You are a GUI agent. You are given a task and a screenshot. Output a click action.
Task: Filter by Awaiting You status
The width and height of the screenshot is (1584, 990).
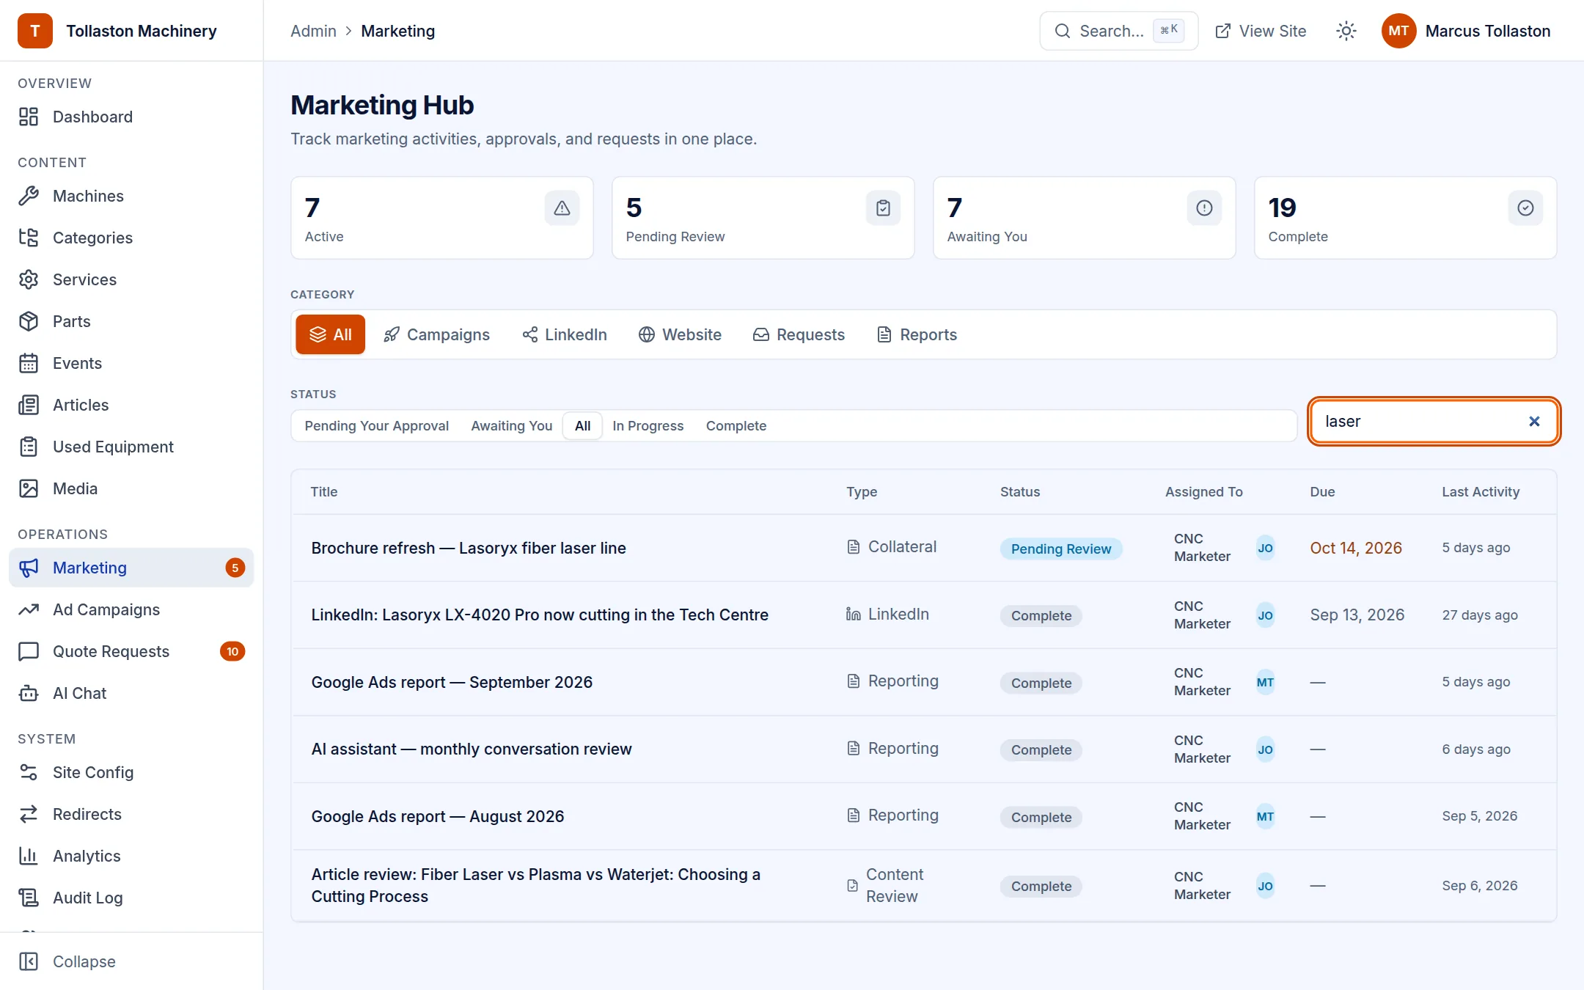511,426
